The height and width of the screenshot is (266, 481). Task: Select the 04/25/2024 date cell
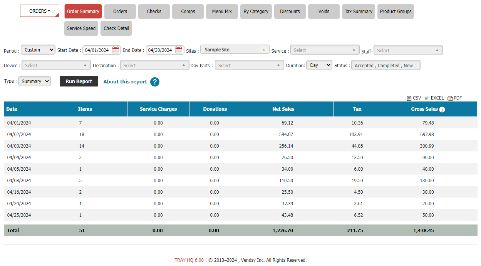coord(19,215)
